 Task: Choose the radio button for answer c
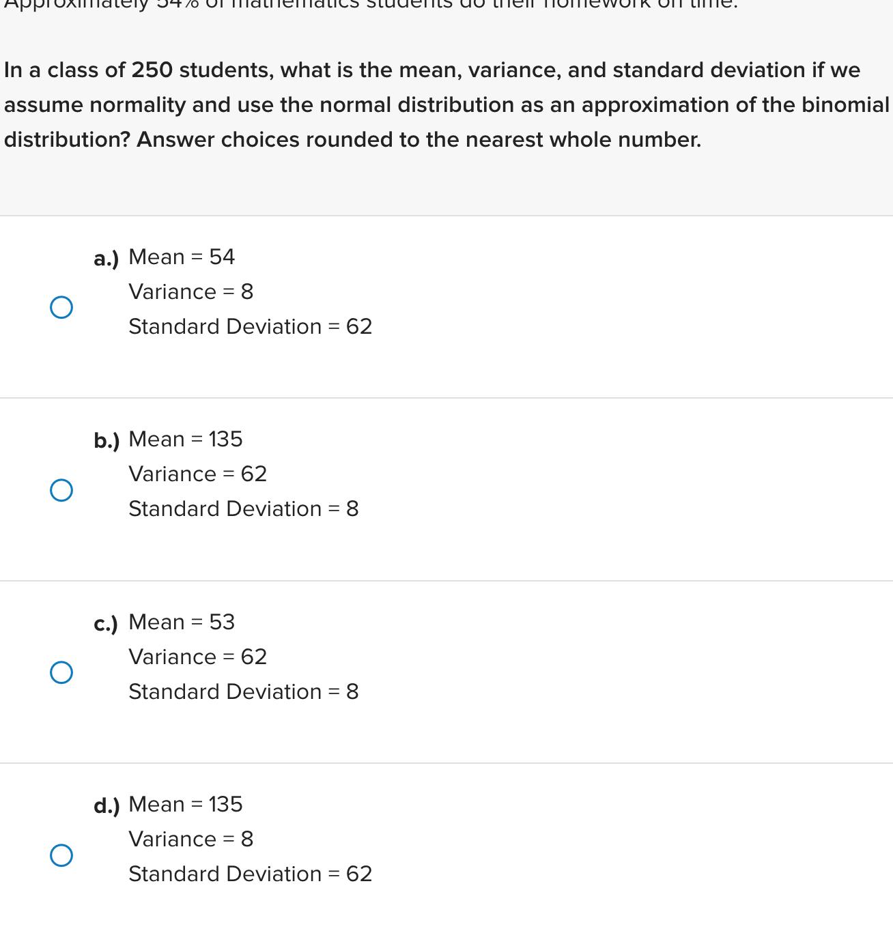(x=61, y=672)
